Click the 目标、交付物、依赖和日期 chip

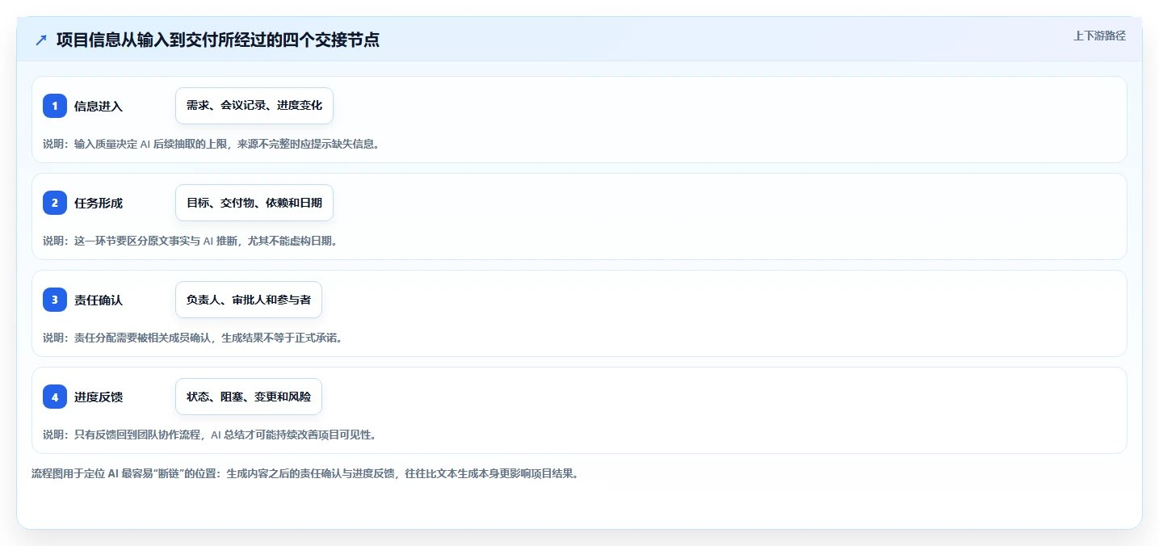coord(254,203)
